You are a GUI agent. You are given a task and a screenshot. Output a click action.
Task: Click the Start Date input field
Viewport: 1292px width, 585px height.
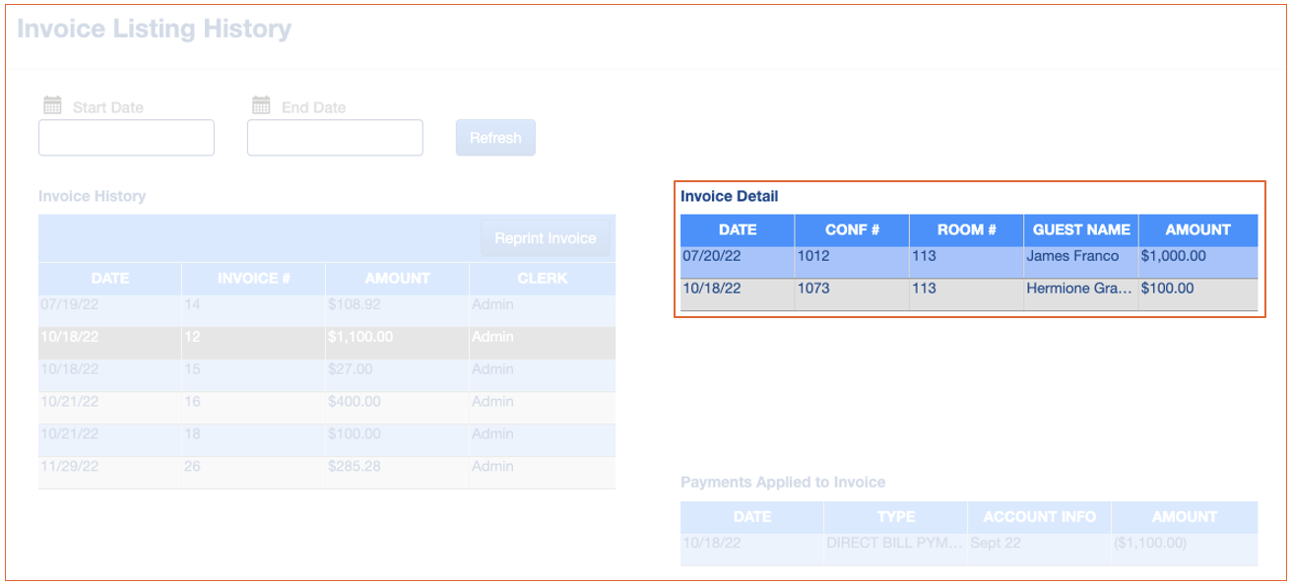pos(126,138)
